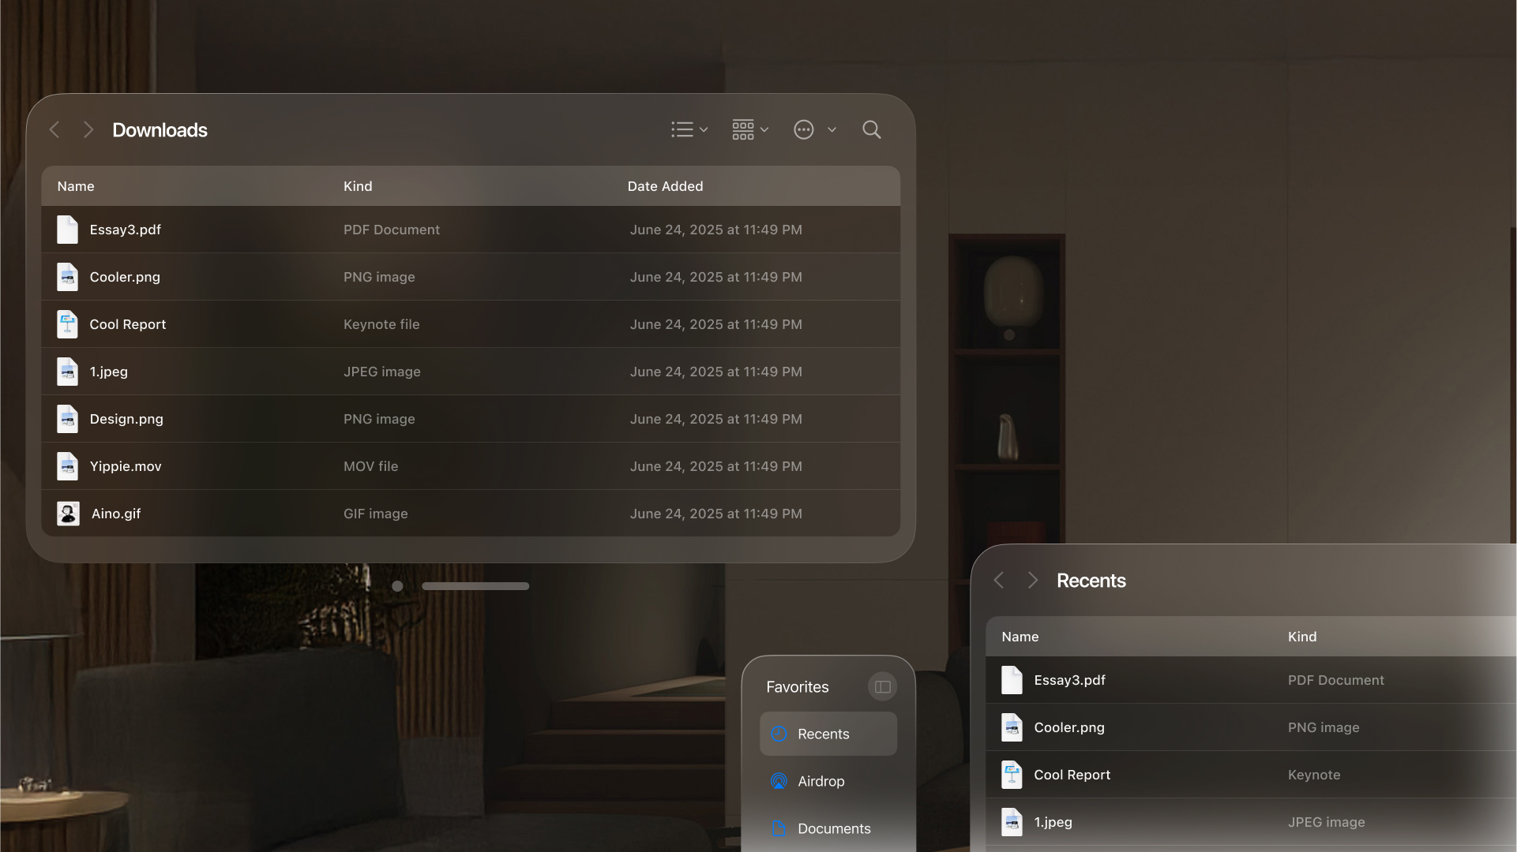Go back in the Recents window
1517x852 pixels.
(999, 581)
